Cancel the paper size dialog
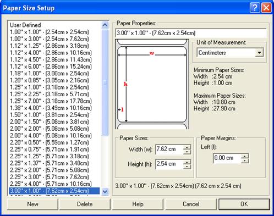This screenshot has width=274, height=216. coord(191,204)
